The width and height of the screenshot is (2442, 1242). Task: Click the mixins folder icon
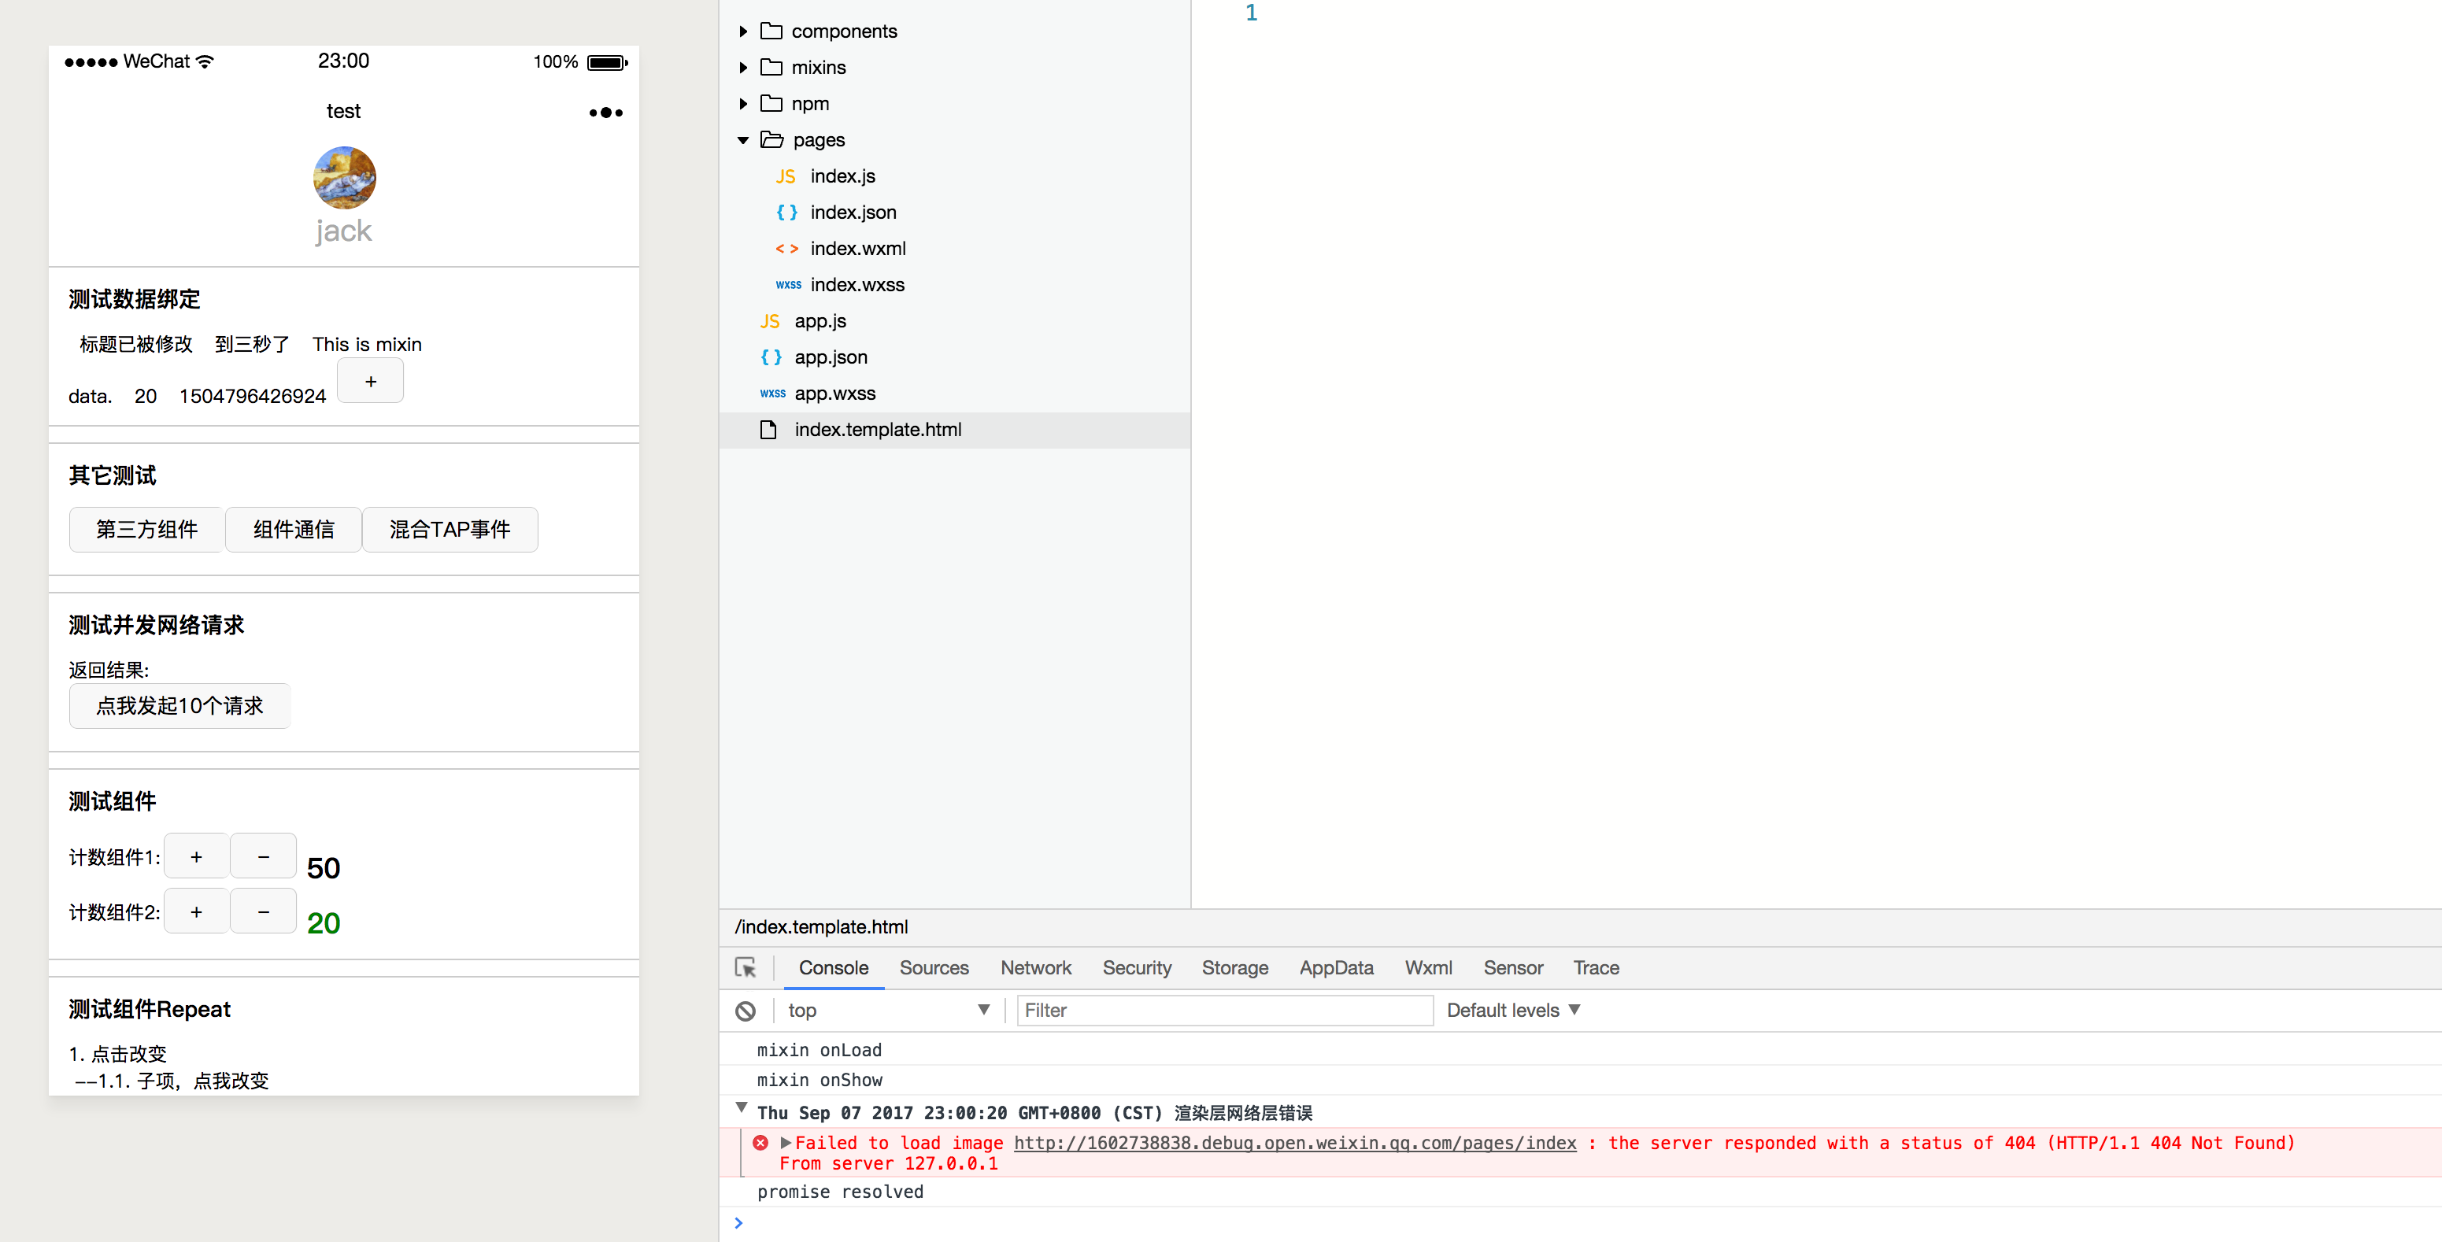[x=771, y=68]
